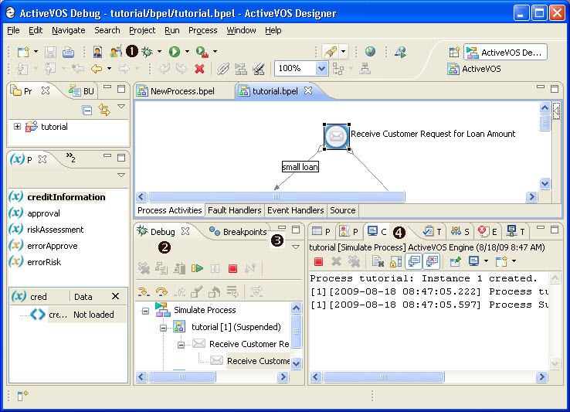Click the Step Over icon in Debug view
The image size is (570, 412).
[x=161, y=291]
